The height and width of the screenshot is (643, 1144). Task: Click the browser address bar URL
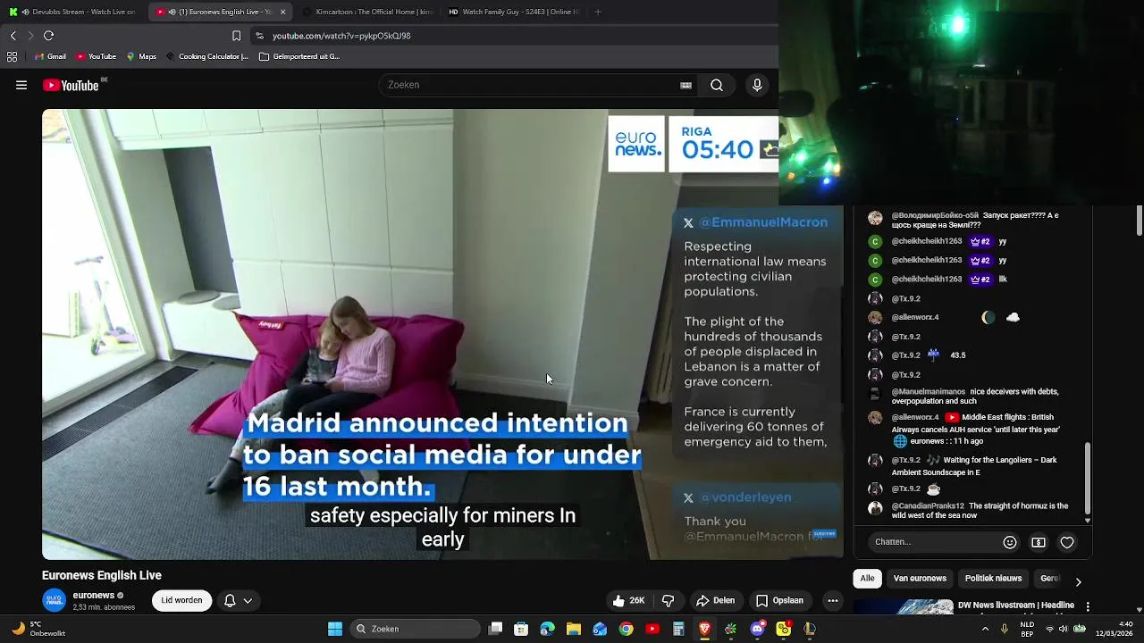click(x=341, y=36)
